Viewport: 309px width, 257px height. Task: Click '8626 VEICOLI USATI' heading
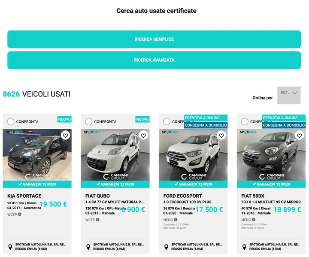pos(36,94)
